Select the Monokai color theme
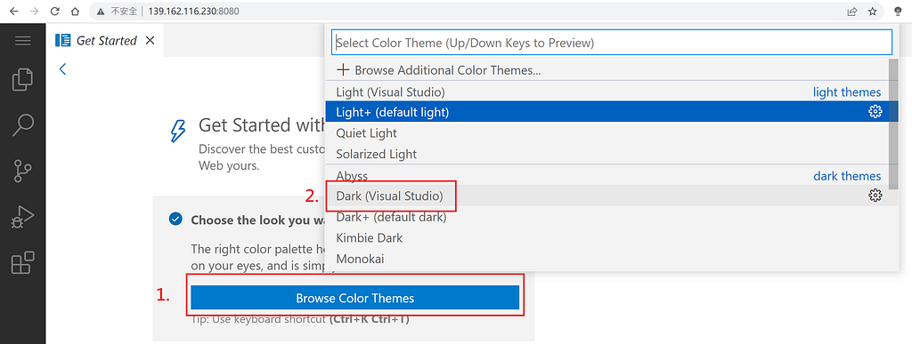Image resolution: width=912 pixels, height=344 pixels. click(x=360, y=259)
